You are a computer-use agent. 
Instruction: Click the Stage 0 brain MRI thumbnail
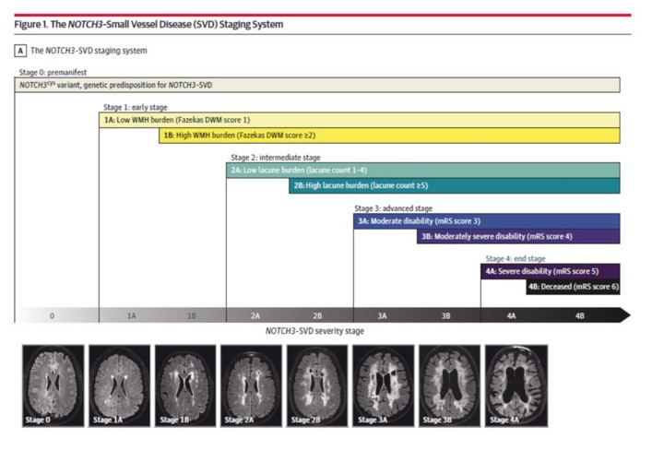[53, 385]
